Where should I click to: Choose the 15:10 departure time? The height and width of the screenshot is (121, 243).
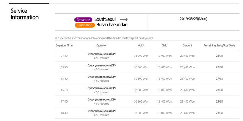[x=64, y=90]
